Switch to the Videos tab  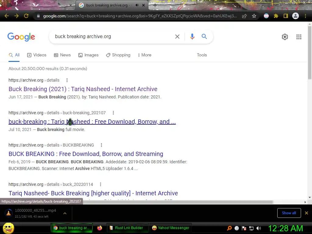click(x=37, y=55)
